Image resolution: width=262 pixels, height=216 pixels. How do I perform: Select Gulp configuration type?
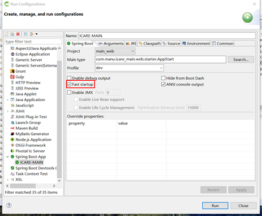tap(20, 77)
